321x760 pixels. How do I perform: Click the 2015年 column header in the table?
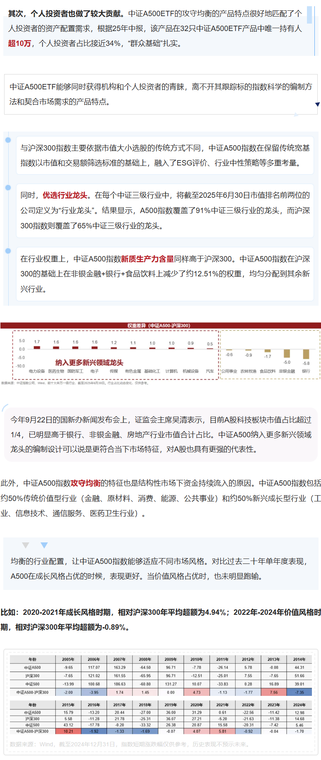click(x=68, y=705)
